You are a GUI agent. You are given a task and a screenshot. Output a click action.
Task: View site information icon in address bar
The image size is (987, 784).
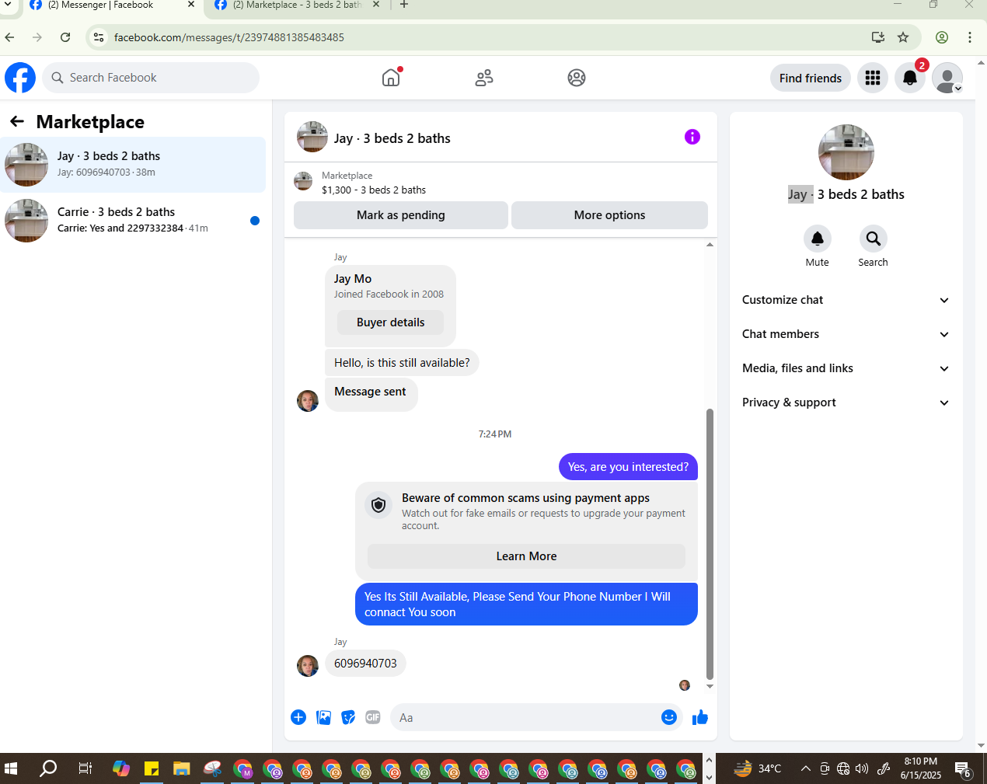point(99,37)
